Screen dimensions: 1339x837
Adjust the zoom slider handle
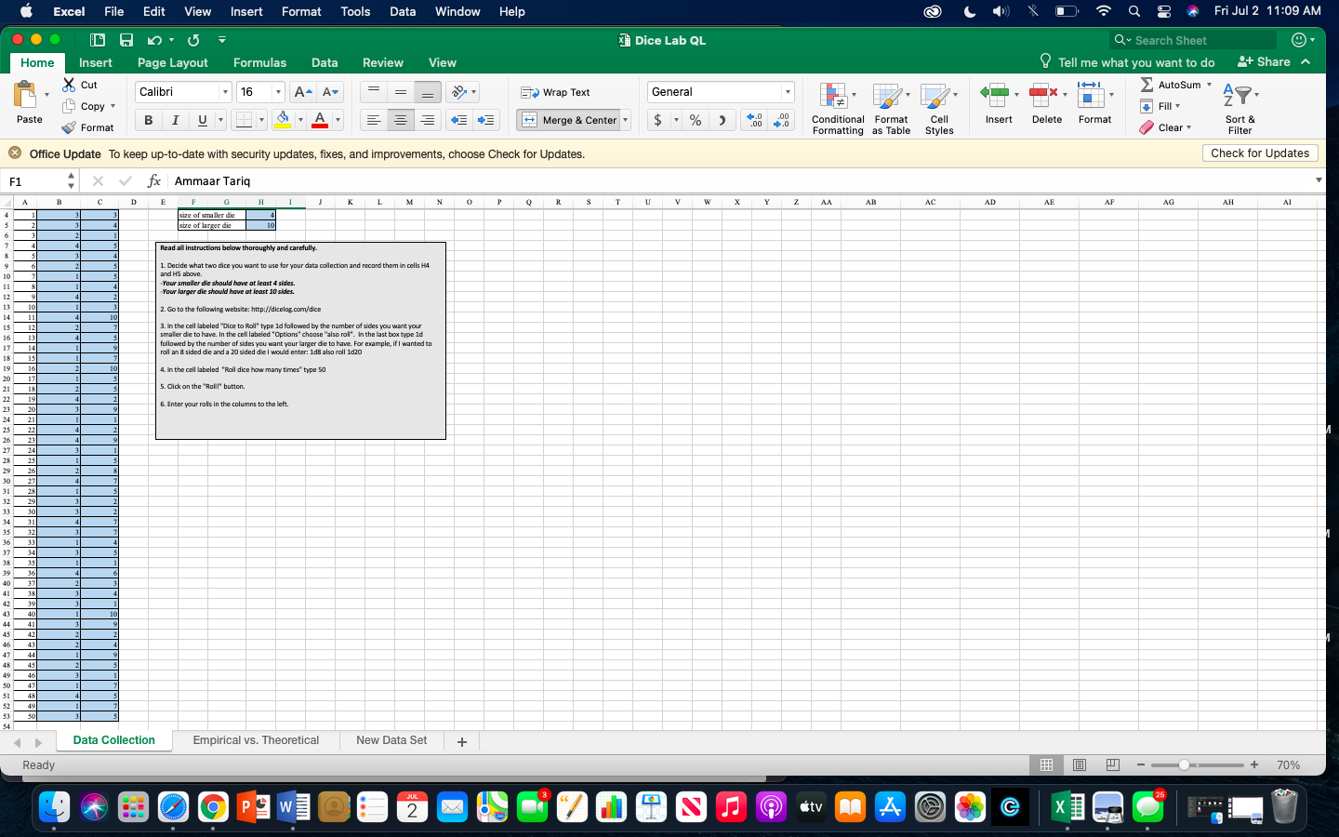click(1184, 764)
